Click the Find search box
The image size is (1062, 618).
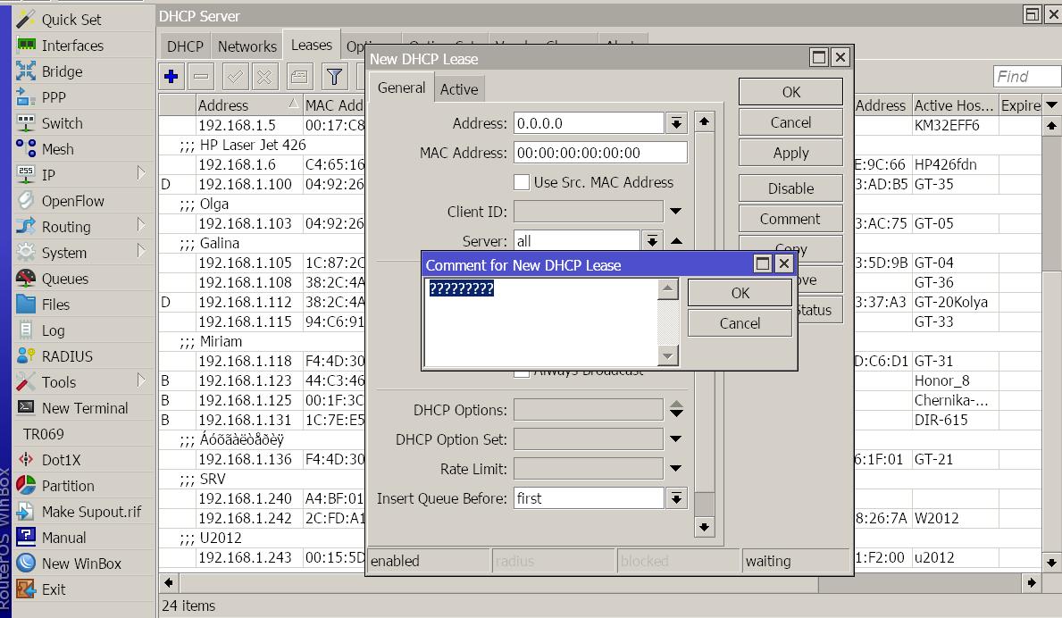pos(1027,77)
